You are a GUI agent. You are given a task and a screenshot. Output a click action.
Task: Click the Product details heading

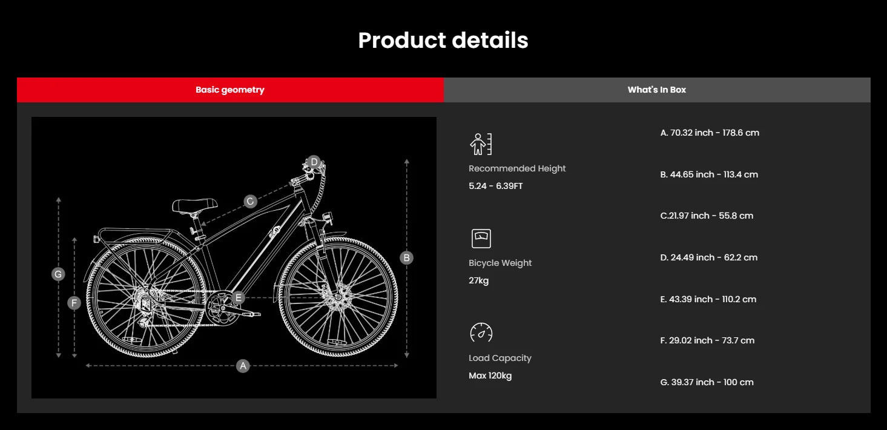click(443, 40)
